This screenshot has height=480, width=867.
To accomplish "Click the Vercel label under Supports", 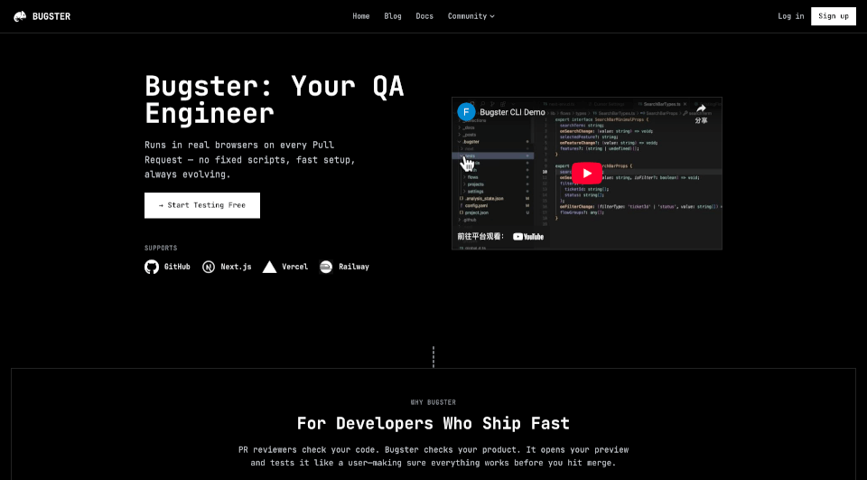I will pos(294,267).
